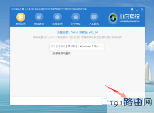Click the gray hint text below the heading
This screenshot has height=113, width=154.
[x=77, y=37]
